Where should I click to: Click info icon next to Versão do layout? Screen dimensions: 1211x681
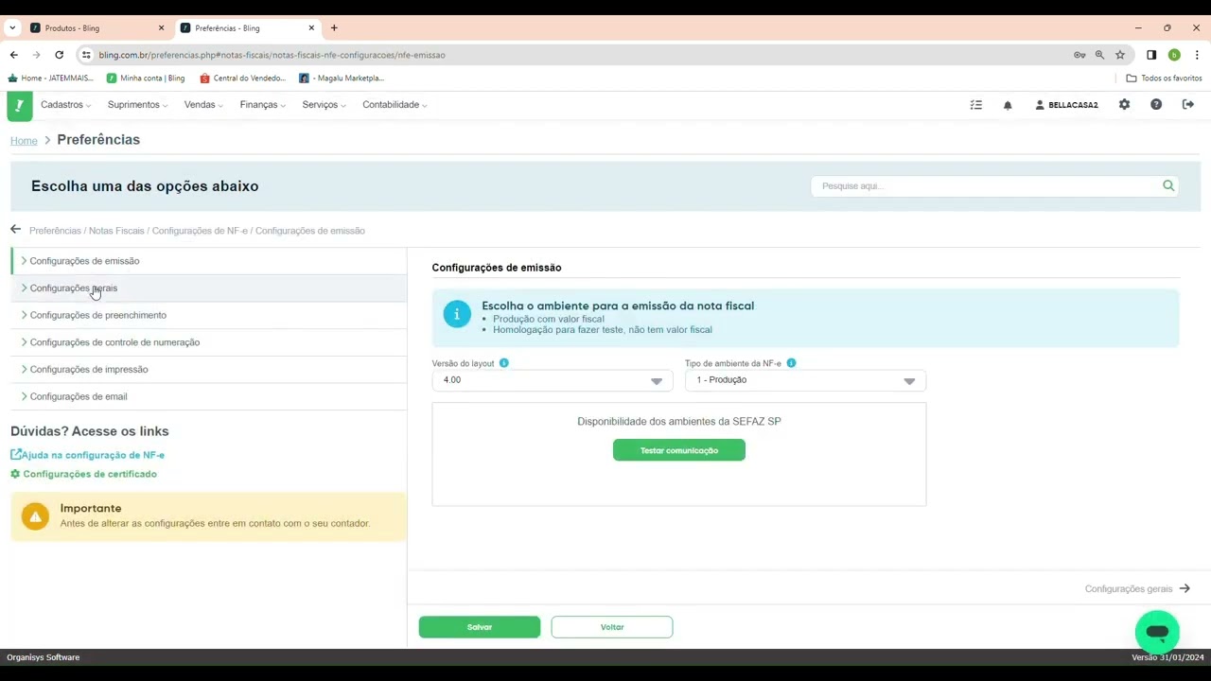(x=503, y=363)
